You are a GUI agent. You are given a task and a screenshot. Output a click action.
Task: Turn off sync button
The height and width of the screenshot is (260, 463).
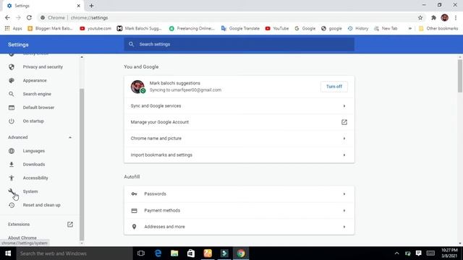pos(334,87)
